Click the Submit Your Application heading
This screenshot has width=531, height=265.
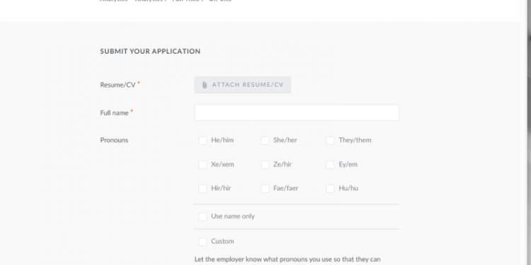pyautogui.click(x=150, y=52)
